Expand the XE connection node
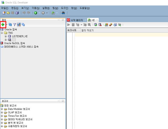This screenshot has width=168, height=129. tap(5, 40)
